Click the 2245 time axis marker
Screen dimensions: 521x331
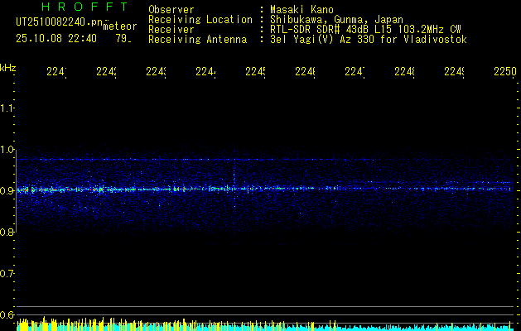coord(255,72)
